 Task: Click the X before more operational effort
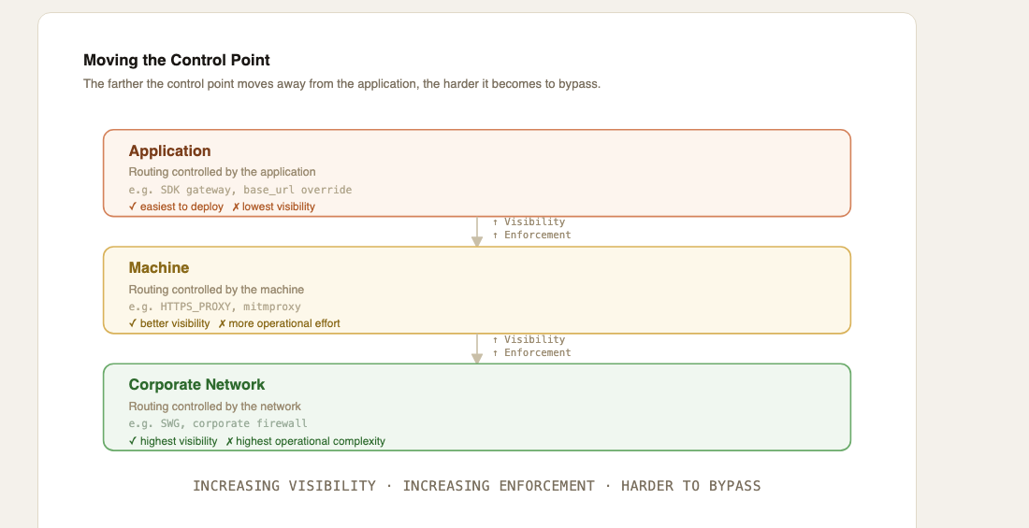pos(222,323)
